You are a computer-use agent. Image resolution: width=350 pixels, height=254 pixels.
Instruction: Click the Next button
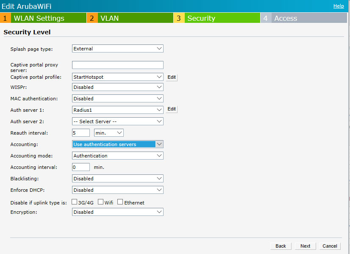(x=305, y=246)
